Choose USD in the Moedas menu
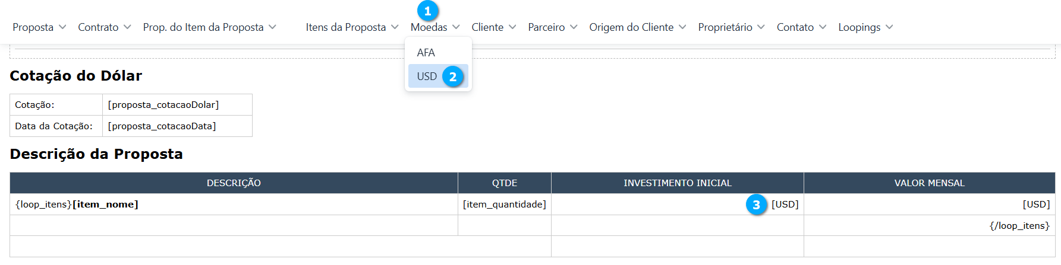 point(427,76)
